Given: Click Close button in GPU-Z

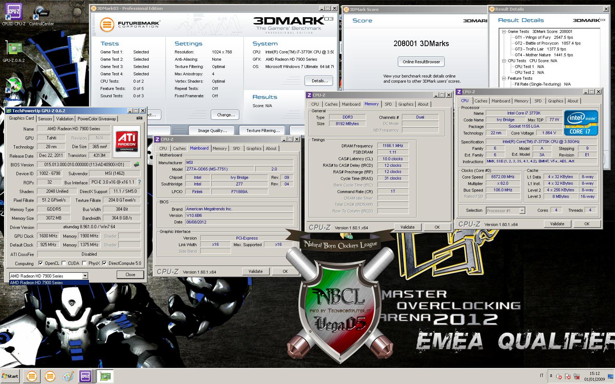Looking at the screenshot, I should coord(130,275).
